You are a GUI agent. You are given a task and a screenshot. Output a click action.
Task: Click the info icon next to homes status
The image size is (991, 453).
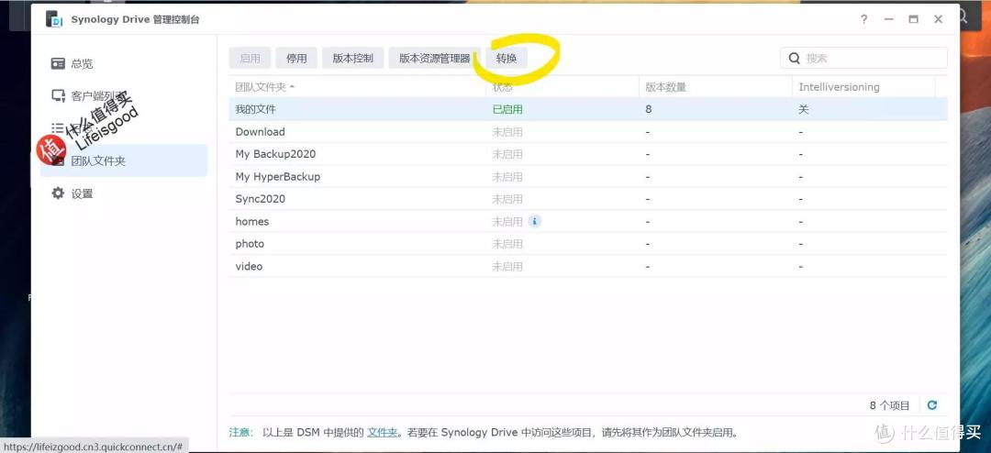coord(535,221)
